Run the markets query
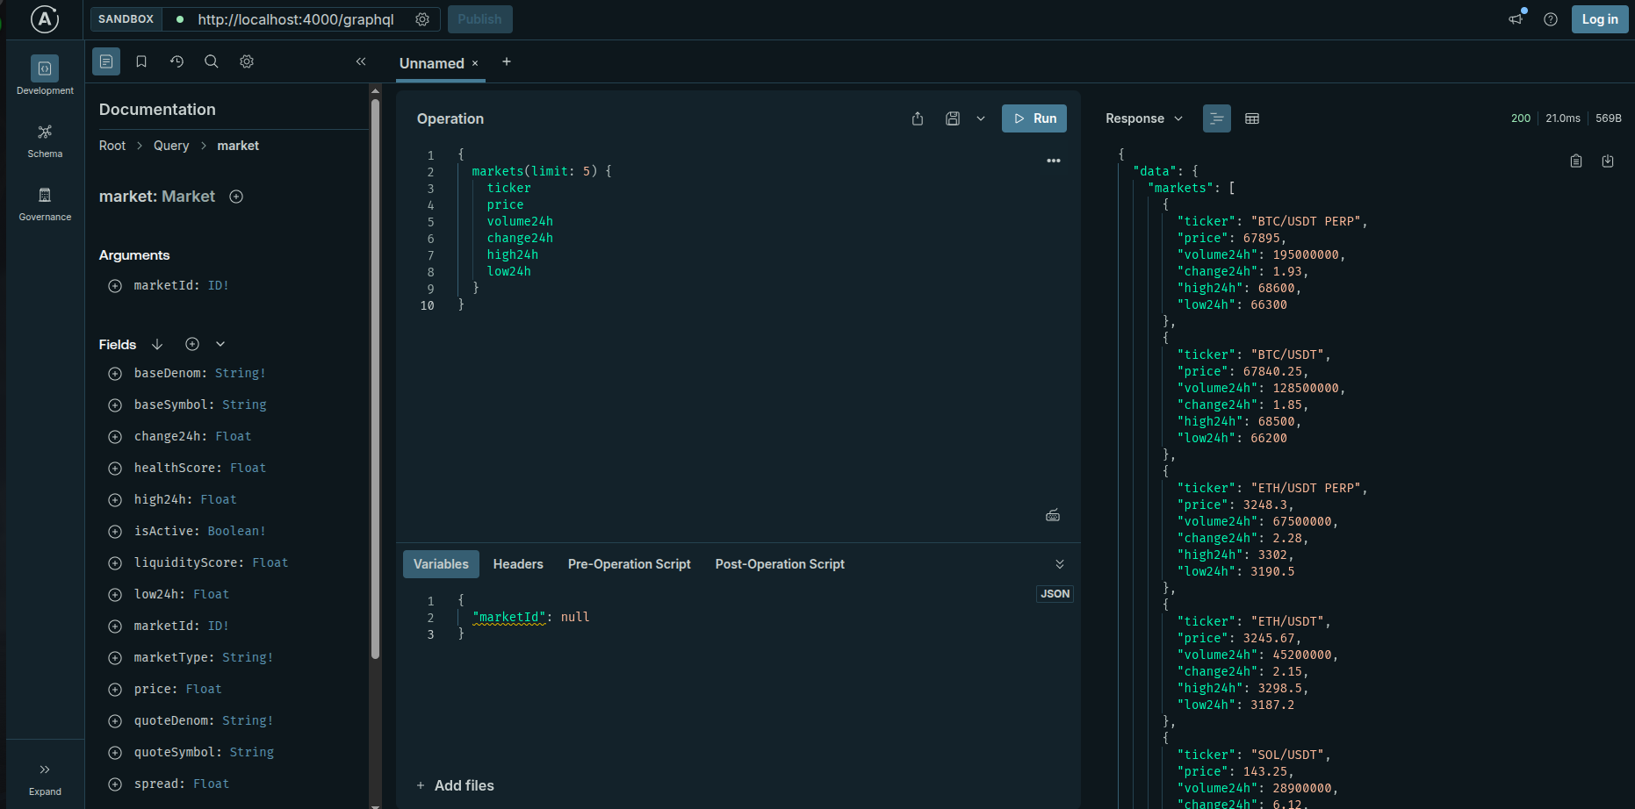Screen dimensions: 1635x809 [x=1034, y=118]
